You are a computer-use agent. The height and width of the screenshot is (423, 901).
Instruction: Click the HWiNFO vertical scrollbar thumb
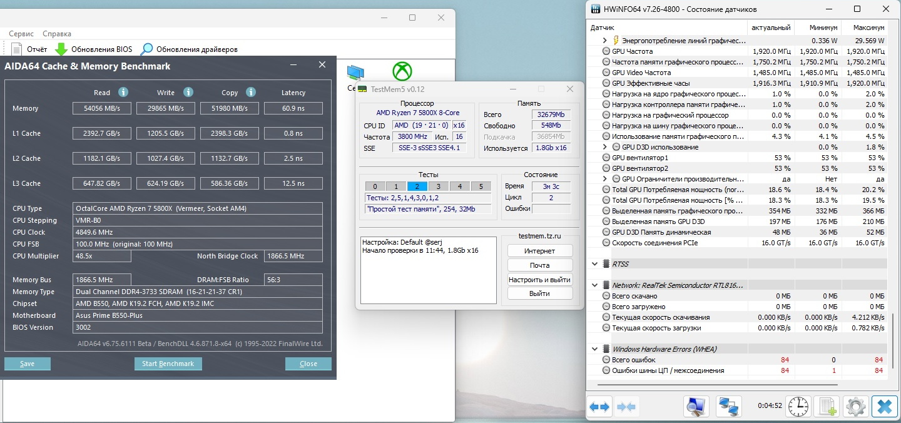[x=892, y=342]
